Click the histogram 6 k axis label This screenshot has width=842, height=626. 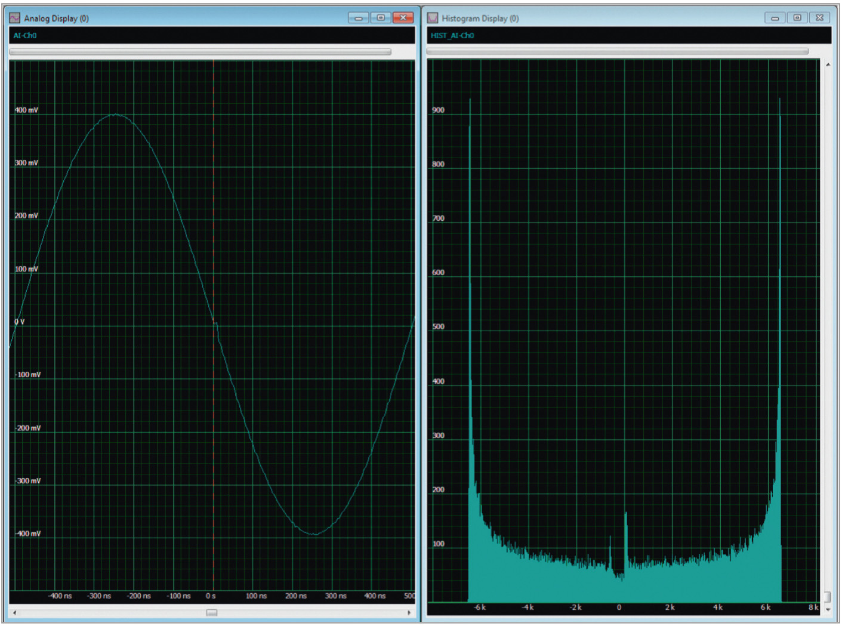[x=766, y=608]
